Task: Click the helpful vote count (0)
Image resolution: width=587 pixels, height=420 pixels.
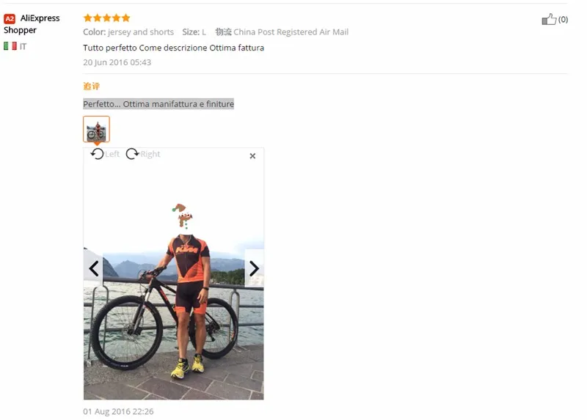Action: point(563,20)
